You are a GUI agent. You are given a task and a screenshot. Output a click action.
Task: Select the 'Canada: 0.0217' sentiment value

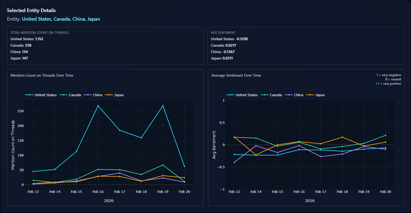(x=224, y=45)
